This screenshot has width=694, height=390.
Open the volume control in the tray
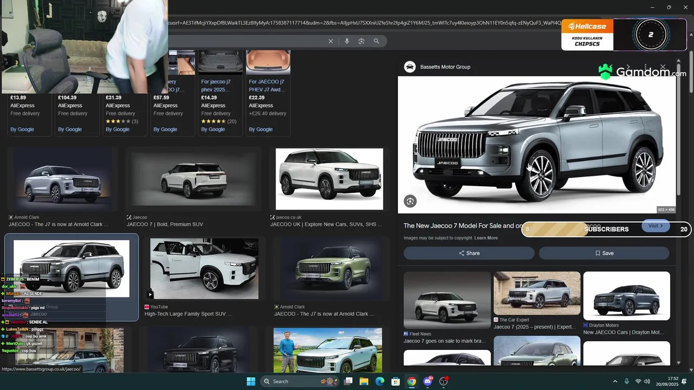pos(647,381)
